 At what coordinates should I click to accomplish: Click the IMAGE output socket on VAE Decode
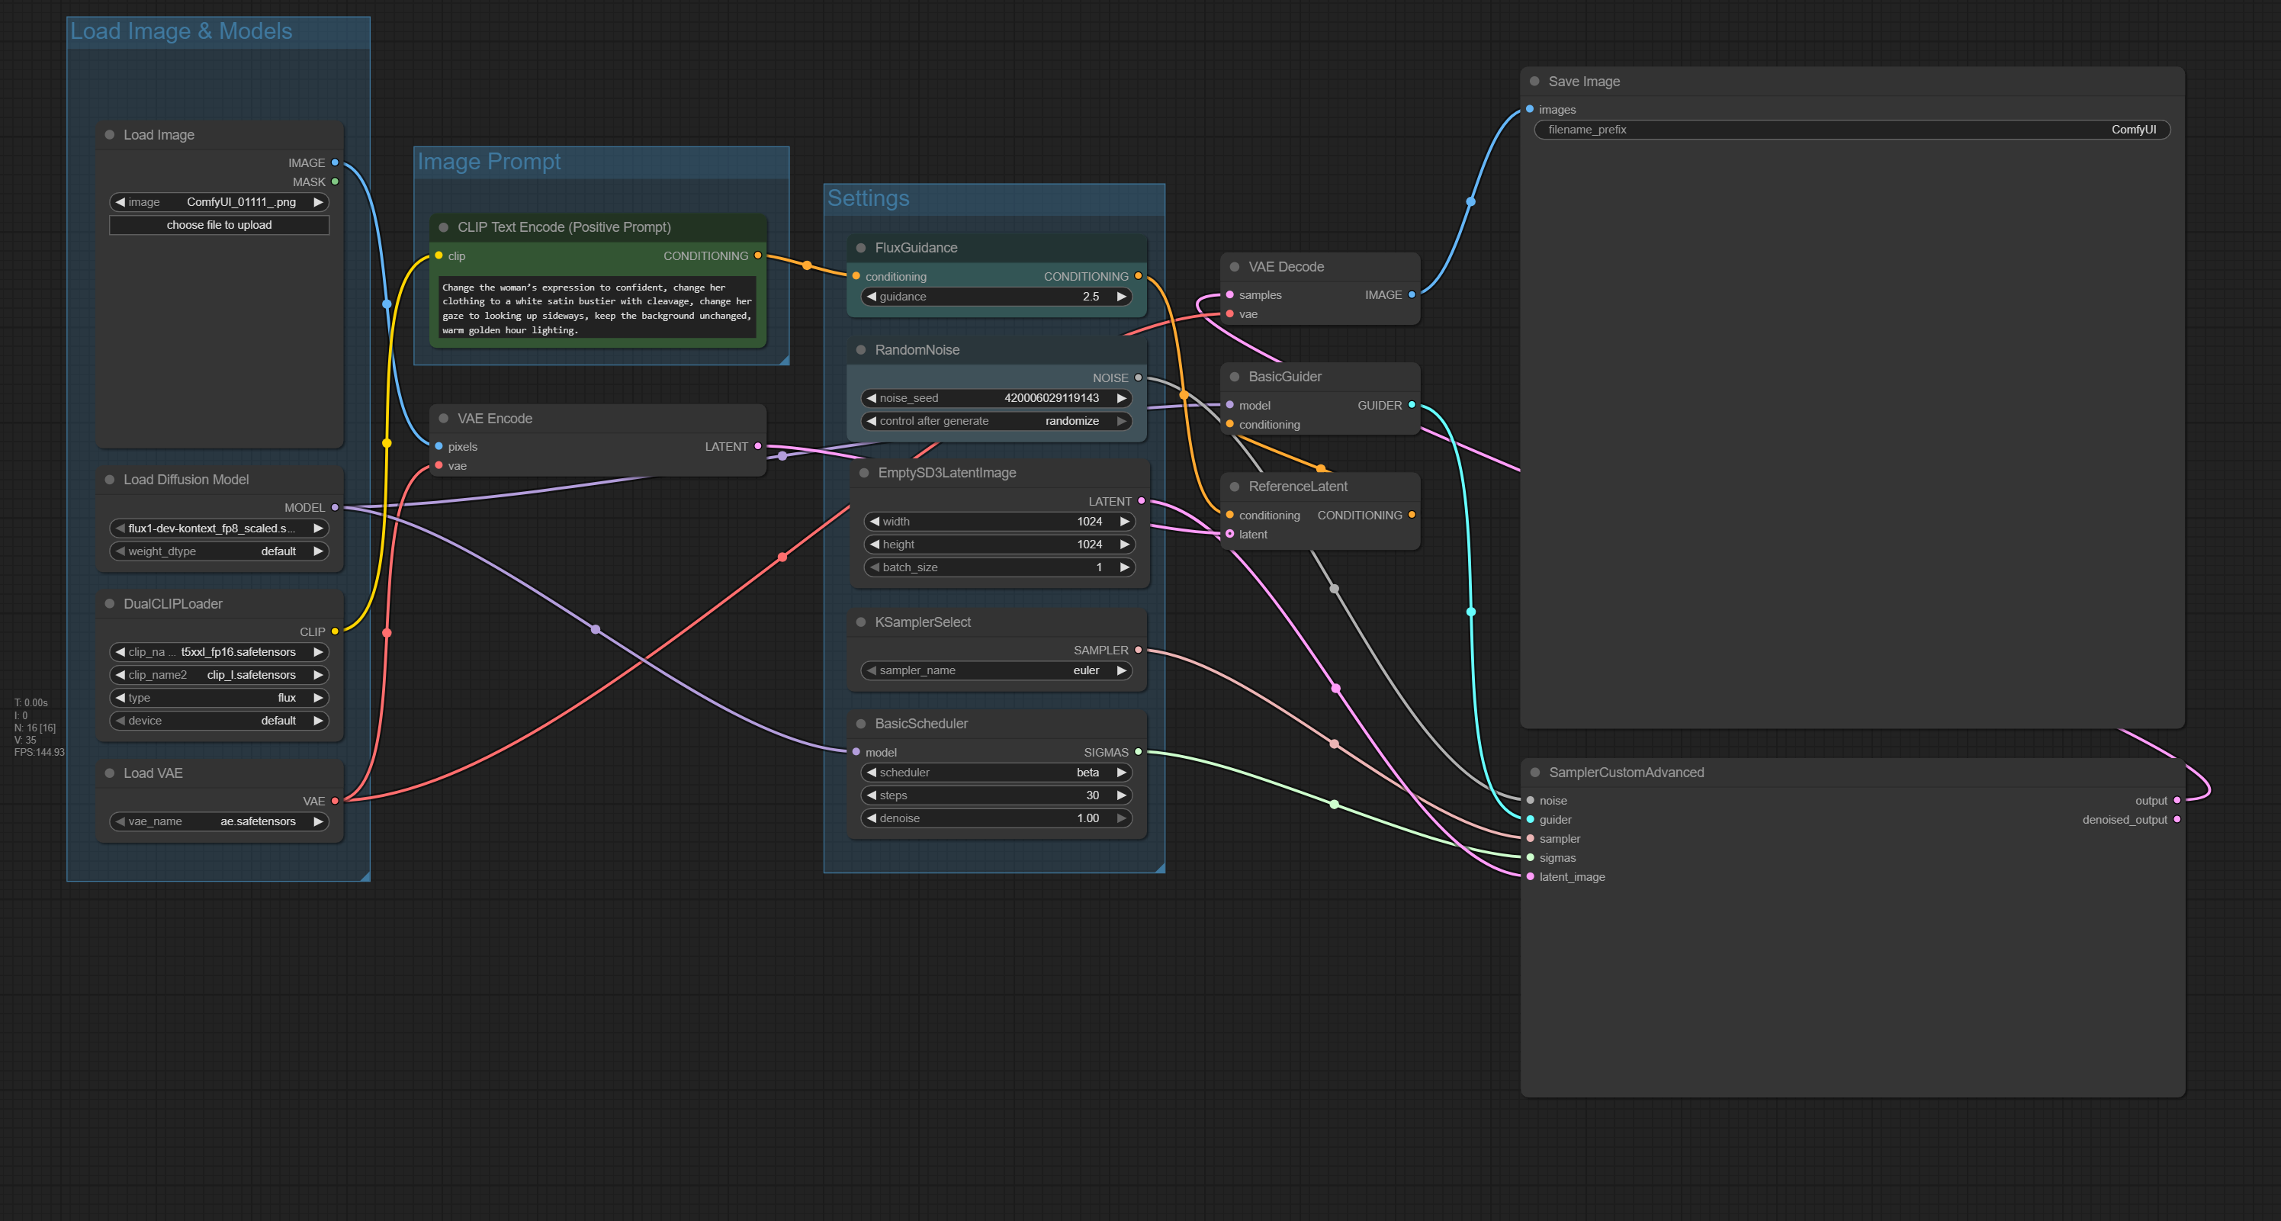(x=1412, y=295)
